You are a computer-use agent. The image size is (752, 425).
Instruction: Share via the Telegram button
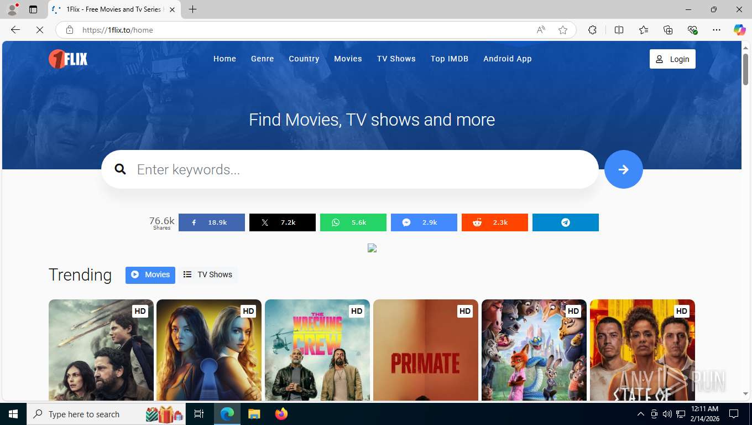[566, 222]
